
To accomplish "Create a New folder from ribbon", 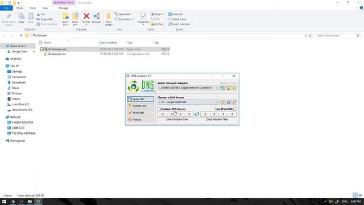I will tap(109, 19).
